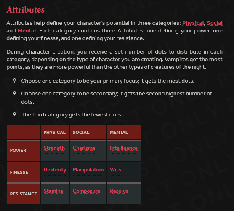Image resolution: width=234 pixels, height=211 pixels.
Task: Click the Composure attribute link
Action: tap(86, 191)
